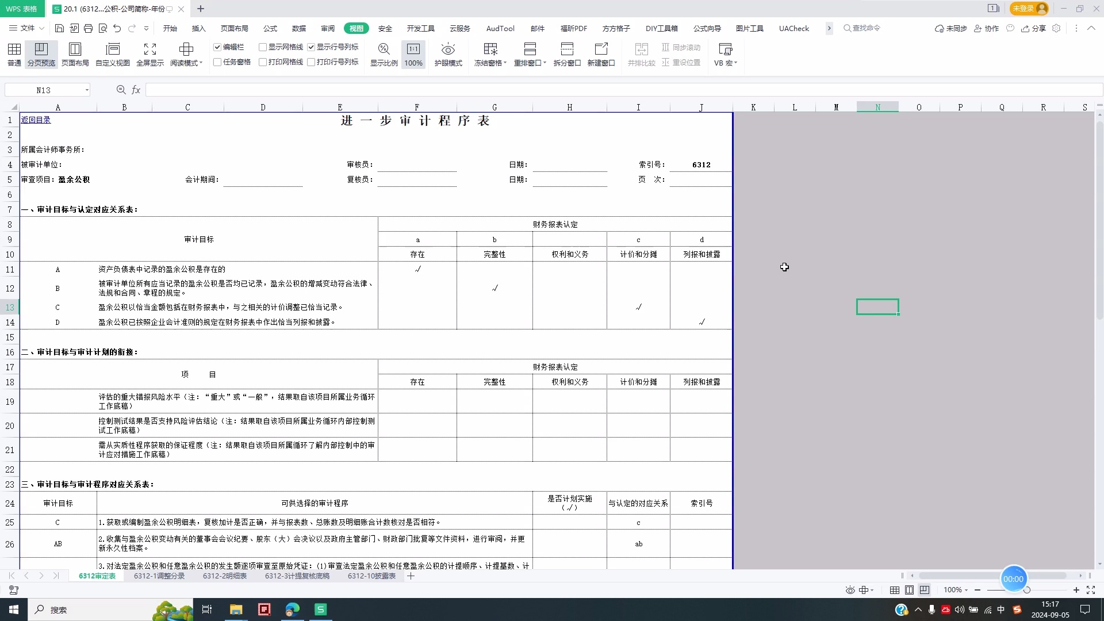Redo the last action

[x=132, y=28]
